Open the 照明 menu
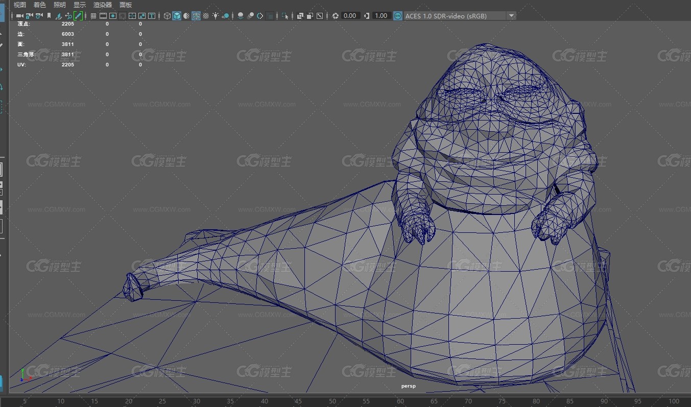Image resolution: width=691 pixels, height=407 pixels. [60, 5]
